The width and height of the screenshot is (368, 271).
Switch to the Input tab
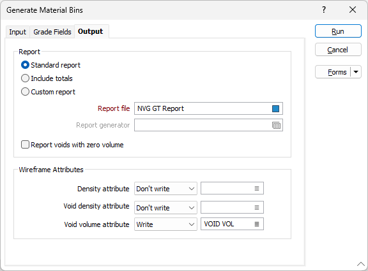[18, 32]
